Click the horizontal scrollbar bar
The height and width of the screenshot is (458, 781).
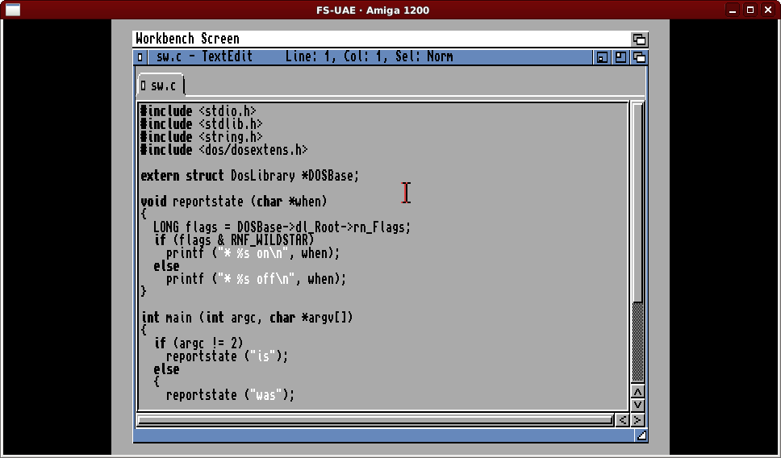[x=375, y=420]
